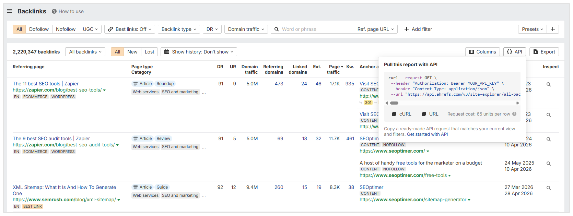Open Backlink type filter dropdown
573x216 pixels.
[x=179, y=29]
